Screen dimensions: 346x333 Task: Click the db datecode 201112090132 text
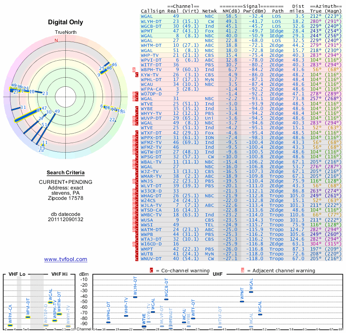click(x=66, y=217)
